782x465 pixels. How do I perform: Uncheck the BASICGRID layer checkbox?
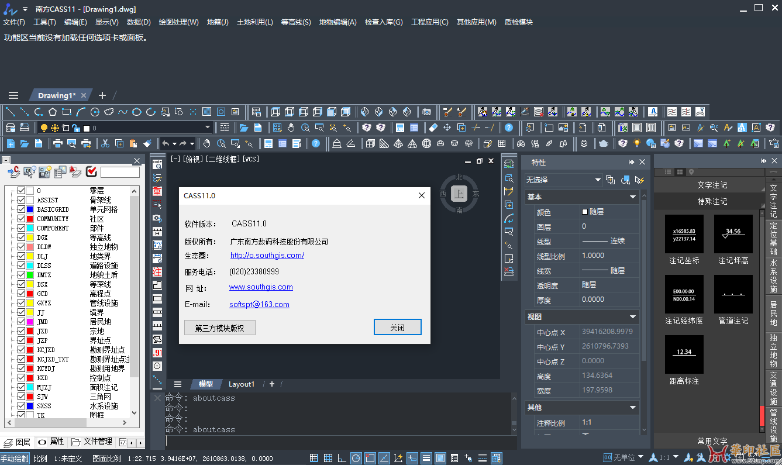[22, 209]
